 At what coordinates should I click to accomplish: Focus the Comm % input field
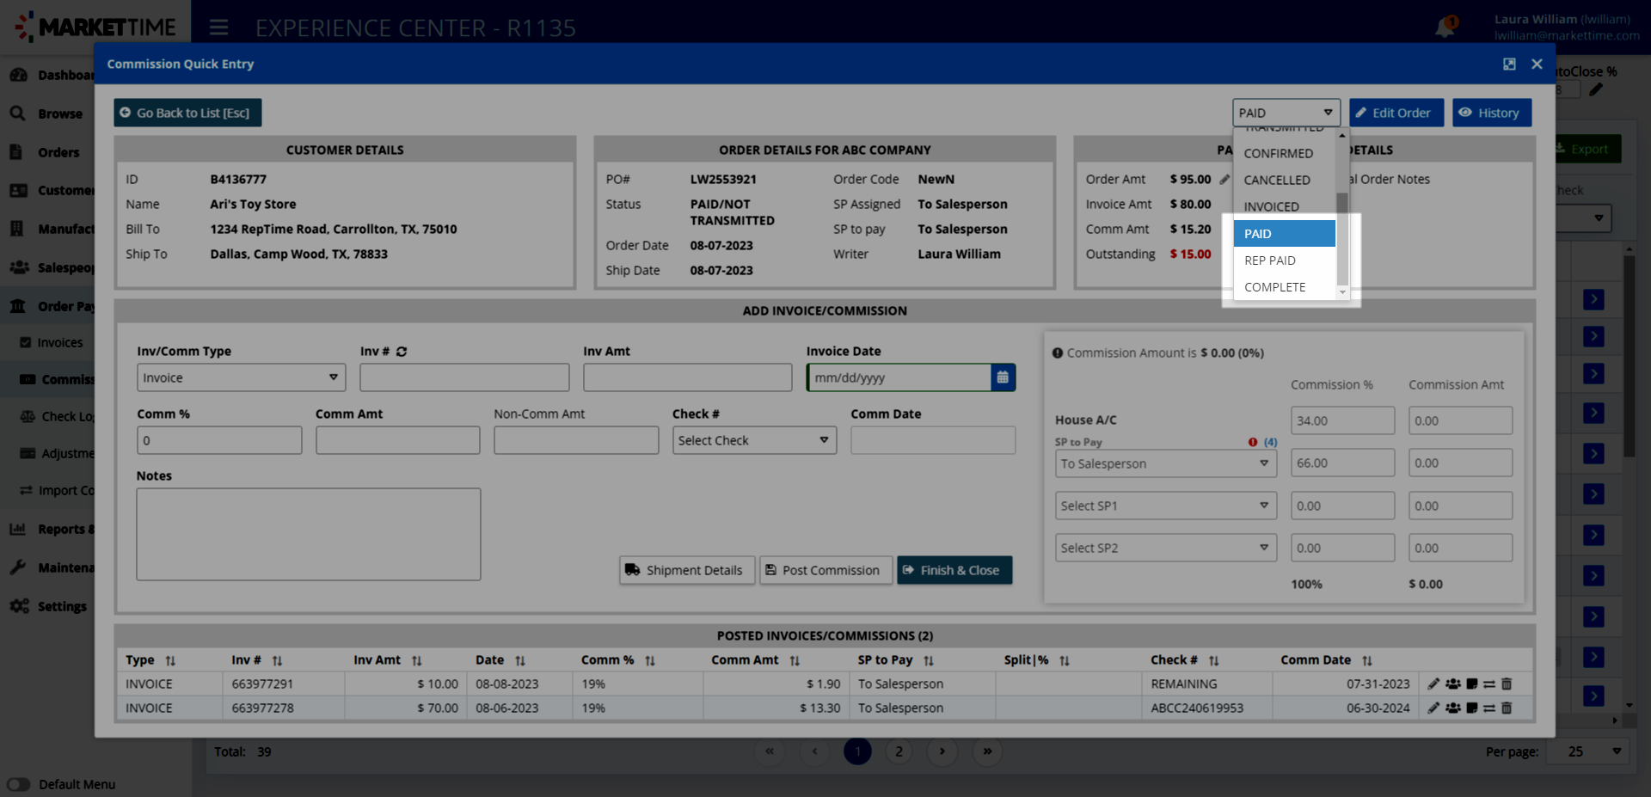click(x=219, y=440)
